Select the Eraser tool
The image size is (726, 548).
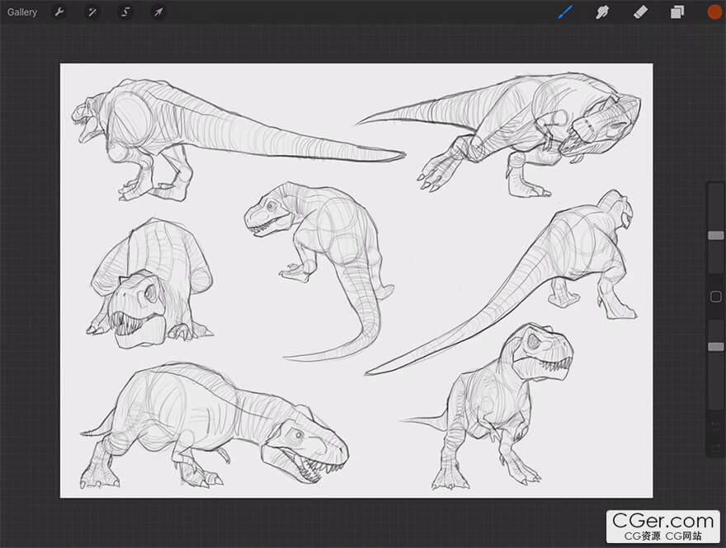(x=640, y=12)
